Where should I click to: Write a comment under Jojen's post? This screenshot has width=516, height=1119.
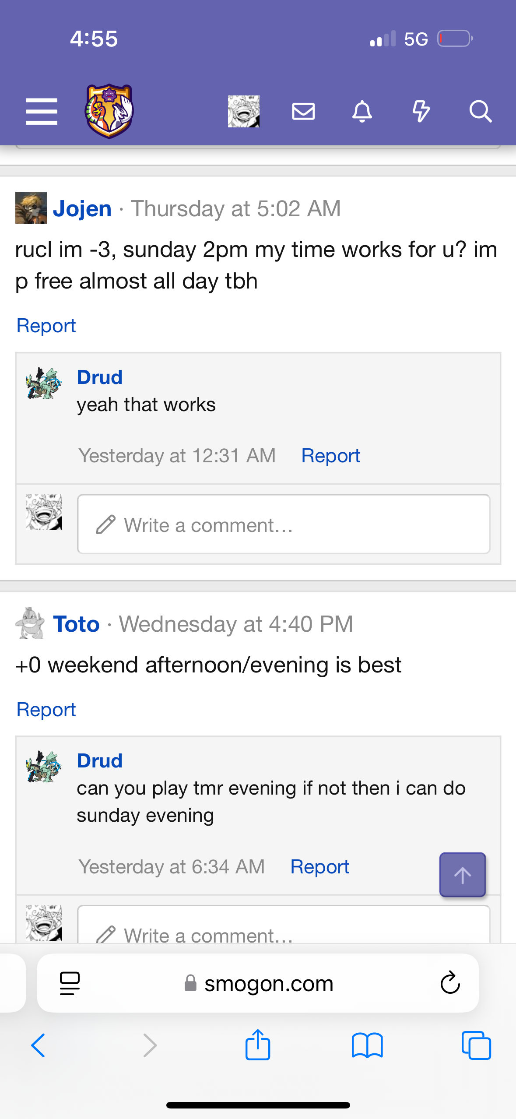click(x=284, y=524)
